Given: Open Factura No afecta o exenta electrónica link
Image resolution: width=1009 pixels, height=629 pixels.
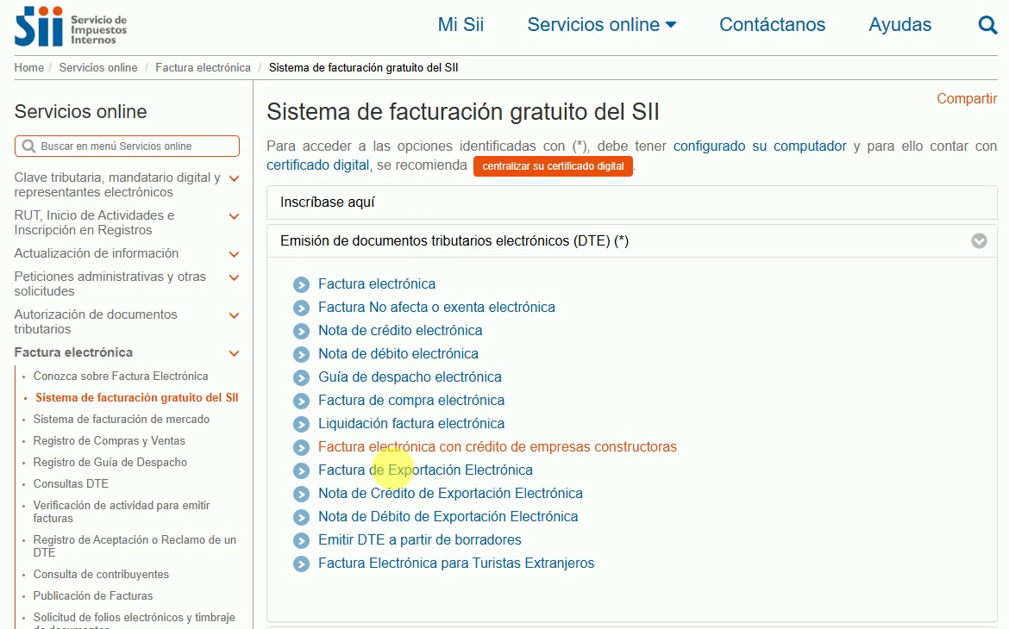Looking at the screenshot, I should pyautogui.click(x=436, y=307).
